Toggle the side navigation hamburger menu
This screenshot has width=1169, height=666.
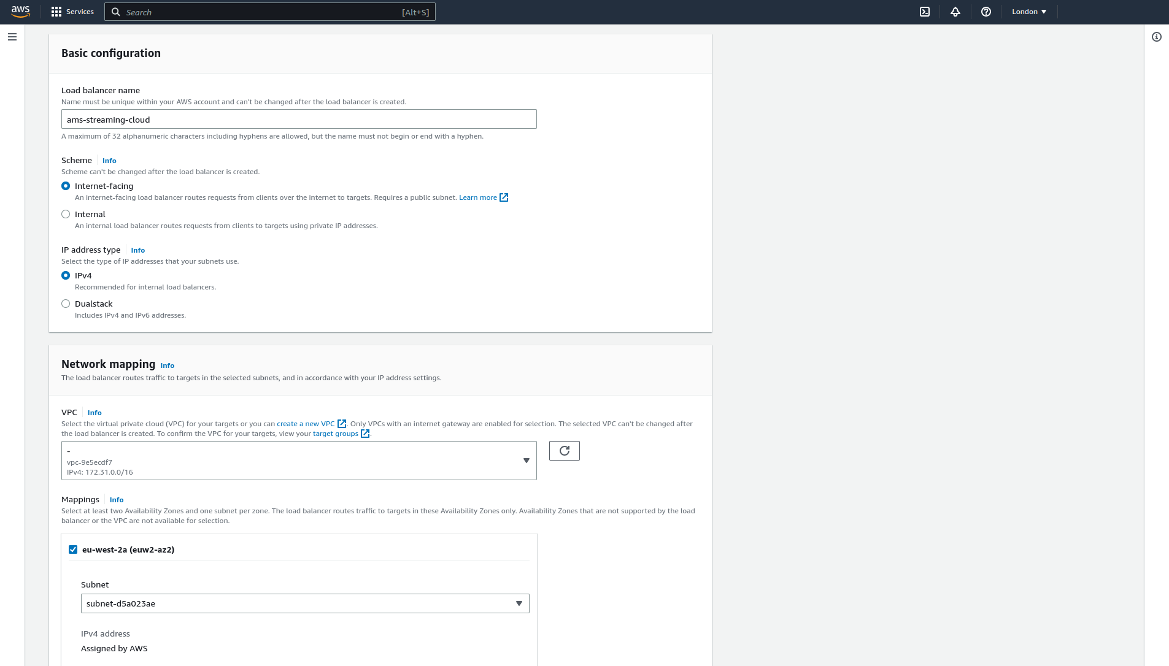point(12,37)
